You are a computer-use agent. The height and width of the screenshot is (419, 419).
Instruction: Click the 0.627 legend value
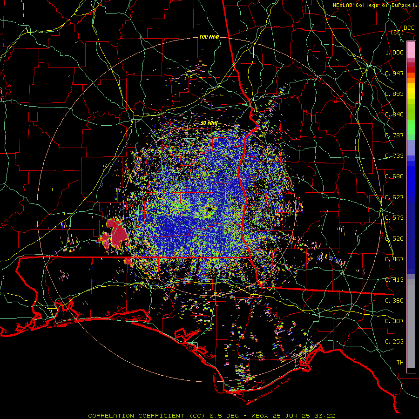[x=394, y=197]
